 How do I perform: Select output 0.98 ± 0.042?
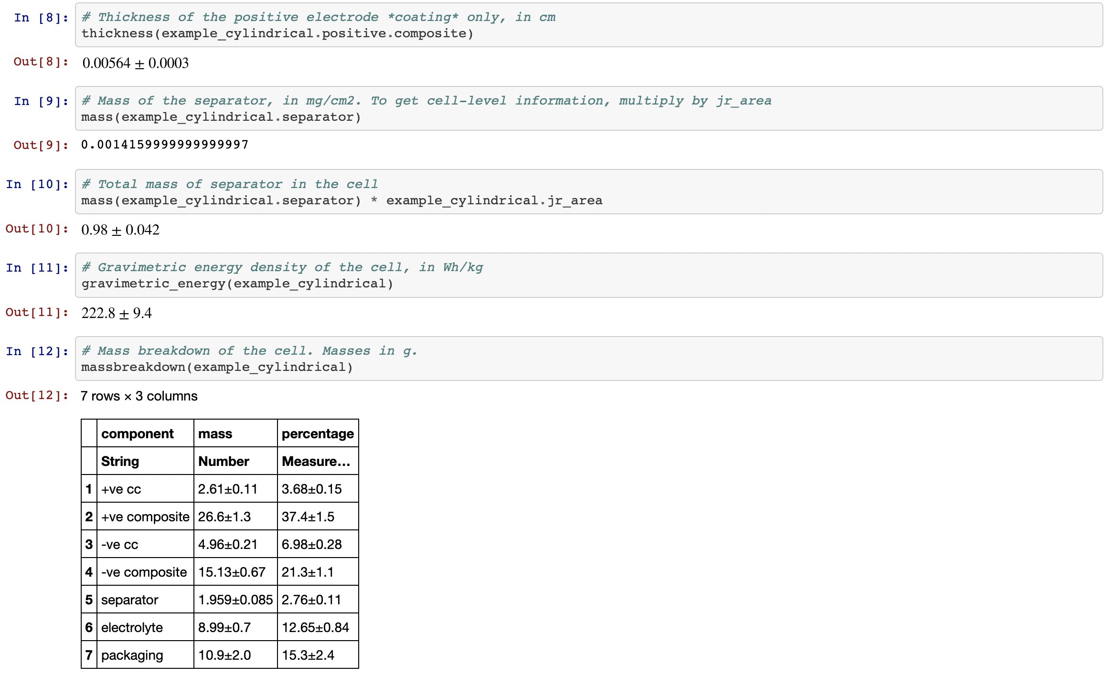point(120,230)
